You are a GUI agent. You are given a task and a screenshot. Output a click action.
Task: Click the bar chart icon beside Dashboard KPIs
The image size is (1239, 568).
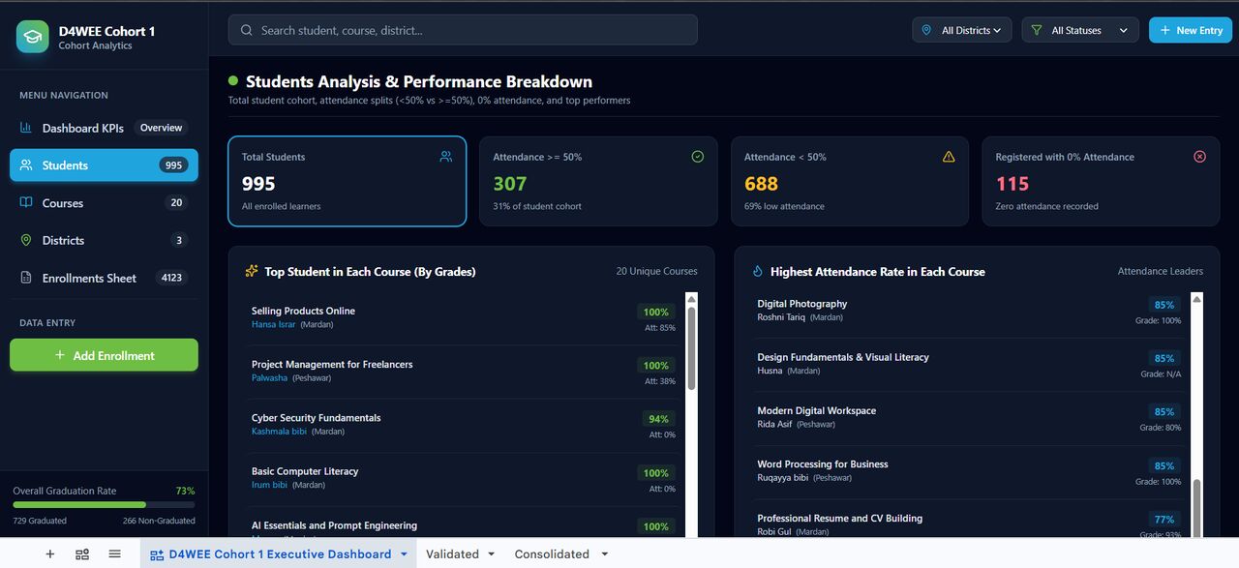pyautogui.click(x=26, y=128)
